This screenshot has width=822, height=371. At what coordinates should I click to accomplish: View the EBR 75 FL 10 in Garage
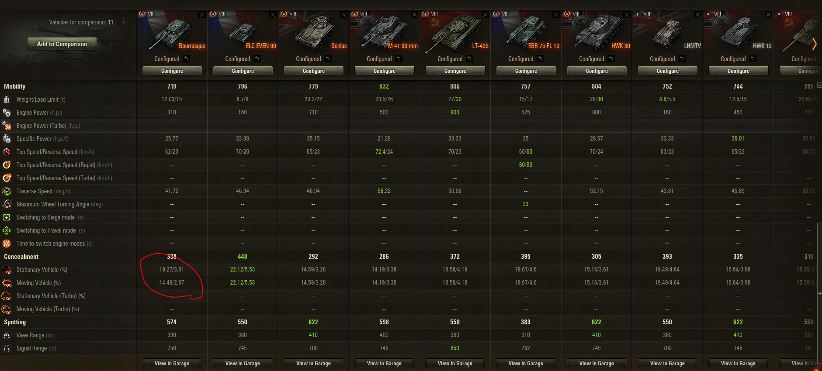click(526, 363)
